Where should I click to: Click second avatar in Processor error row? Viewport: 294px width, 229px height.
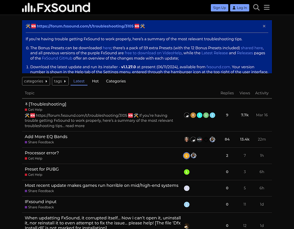[x=193, y=156]
